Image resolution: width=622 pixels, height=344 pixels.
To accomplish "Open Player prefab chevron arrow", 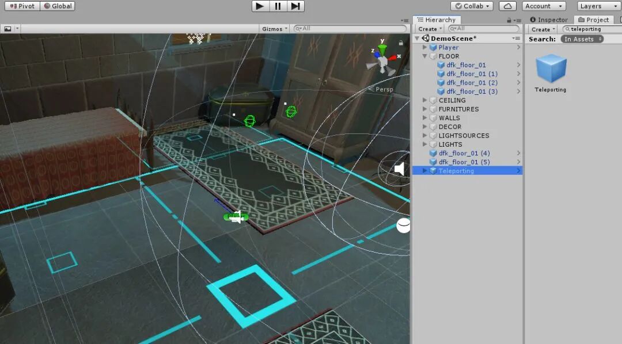I will point(518,47).
